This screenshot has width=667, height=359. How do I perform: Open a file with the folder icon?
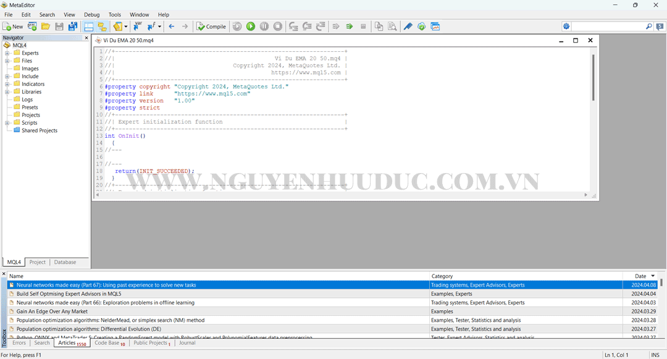click(x=46, y=27)
